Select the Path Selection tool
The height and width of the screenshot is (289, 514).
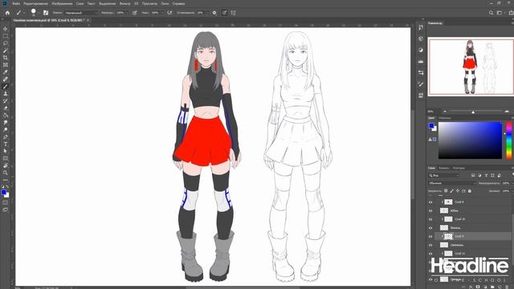pyautogui.click(x=6, y=151)
